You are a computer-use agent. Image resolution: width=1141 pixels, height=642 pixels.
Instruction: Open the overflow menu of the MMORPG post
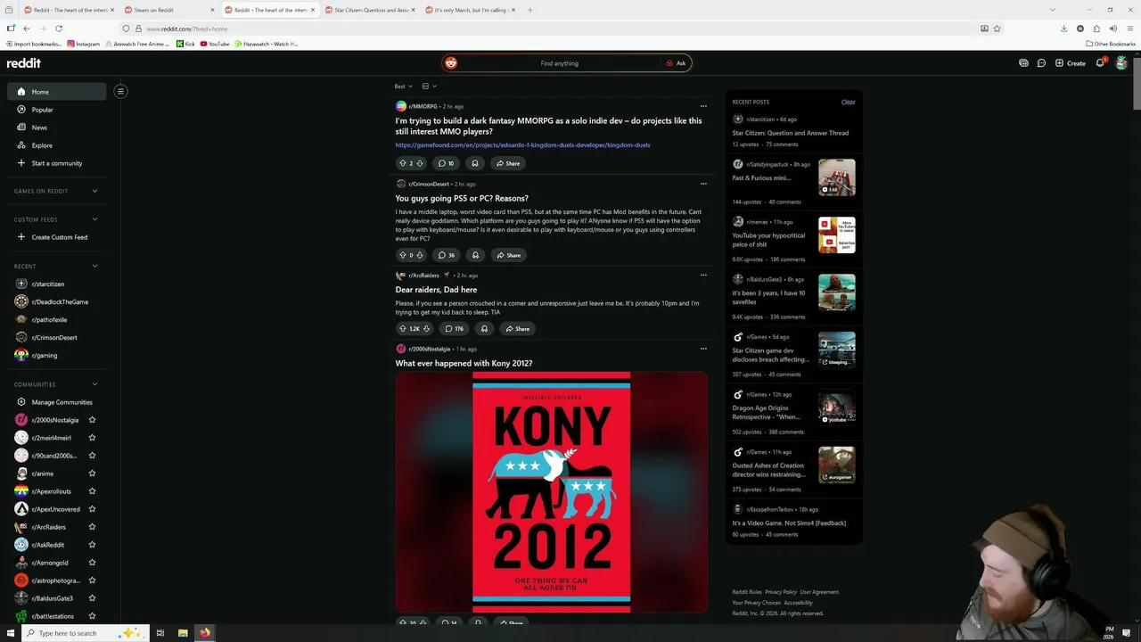(703, 106)
